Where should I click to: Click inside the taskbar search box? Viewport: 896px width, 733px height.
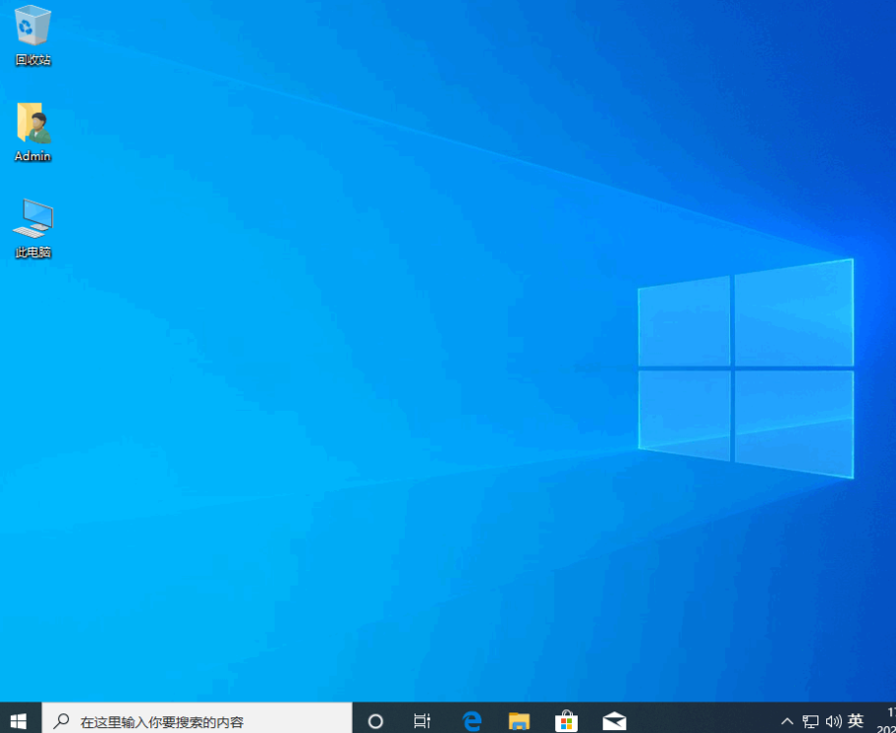(x=196, y=718)
